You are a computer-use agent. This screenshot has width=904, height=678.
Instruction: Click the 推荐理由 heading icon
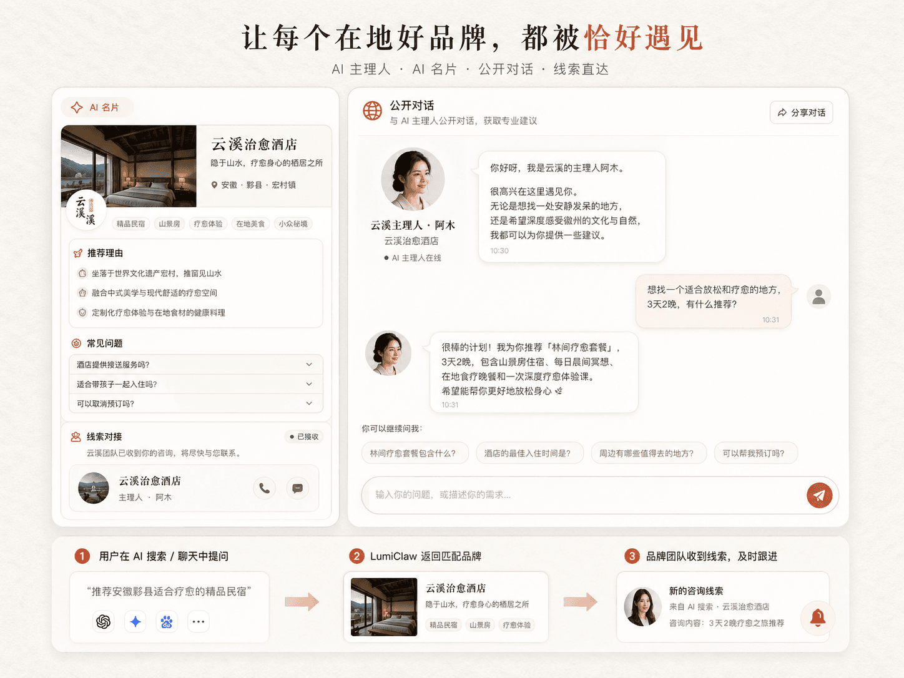click(x=77, y=253)
